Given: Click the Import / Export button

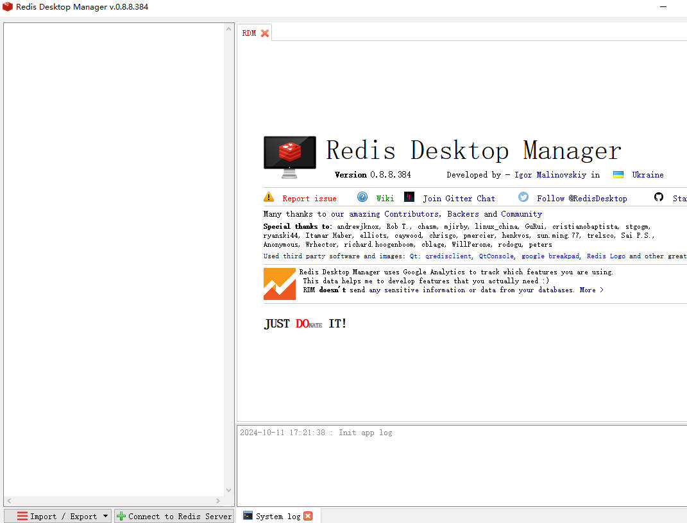Looking at the screenshot, I should tap(58, 516).
